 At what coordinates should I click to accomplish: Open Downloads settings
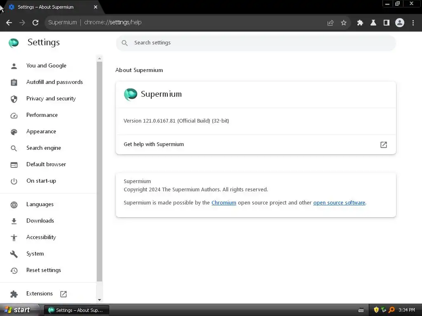(40, 221)
